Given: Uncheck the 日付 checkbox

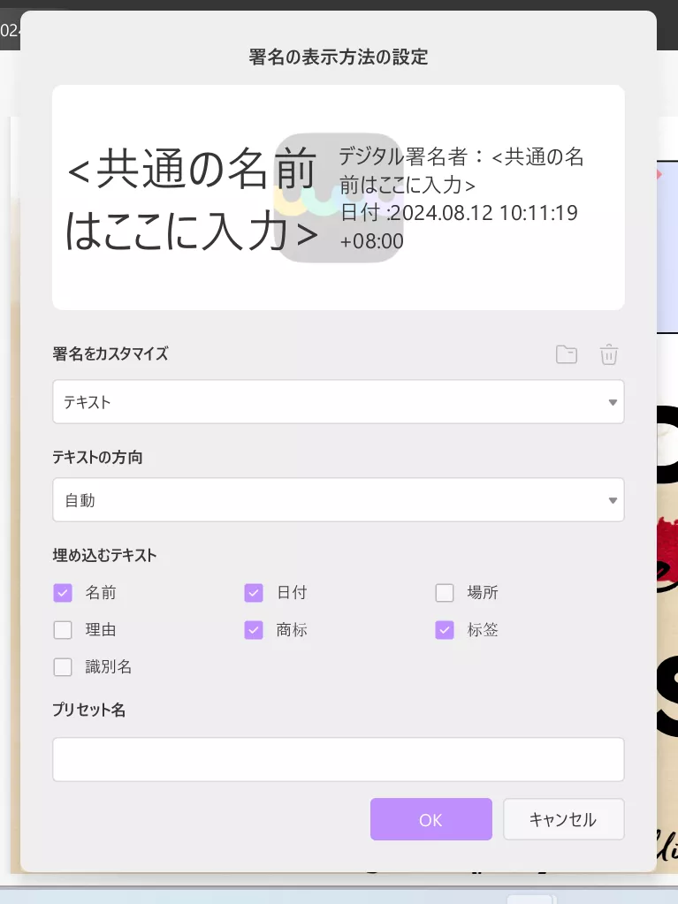Looking at the screenshot, I should (254, 593).
